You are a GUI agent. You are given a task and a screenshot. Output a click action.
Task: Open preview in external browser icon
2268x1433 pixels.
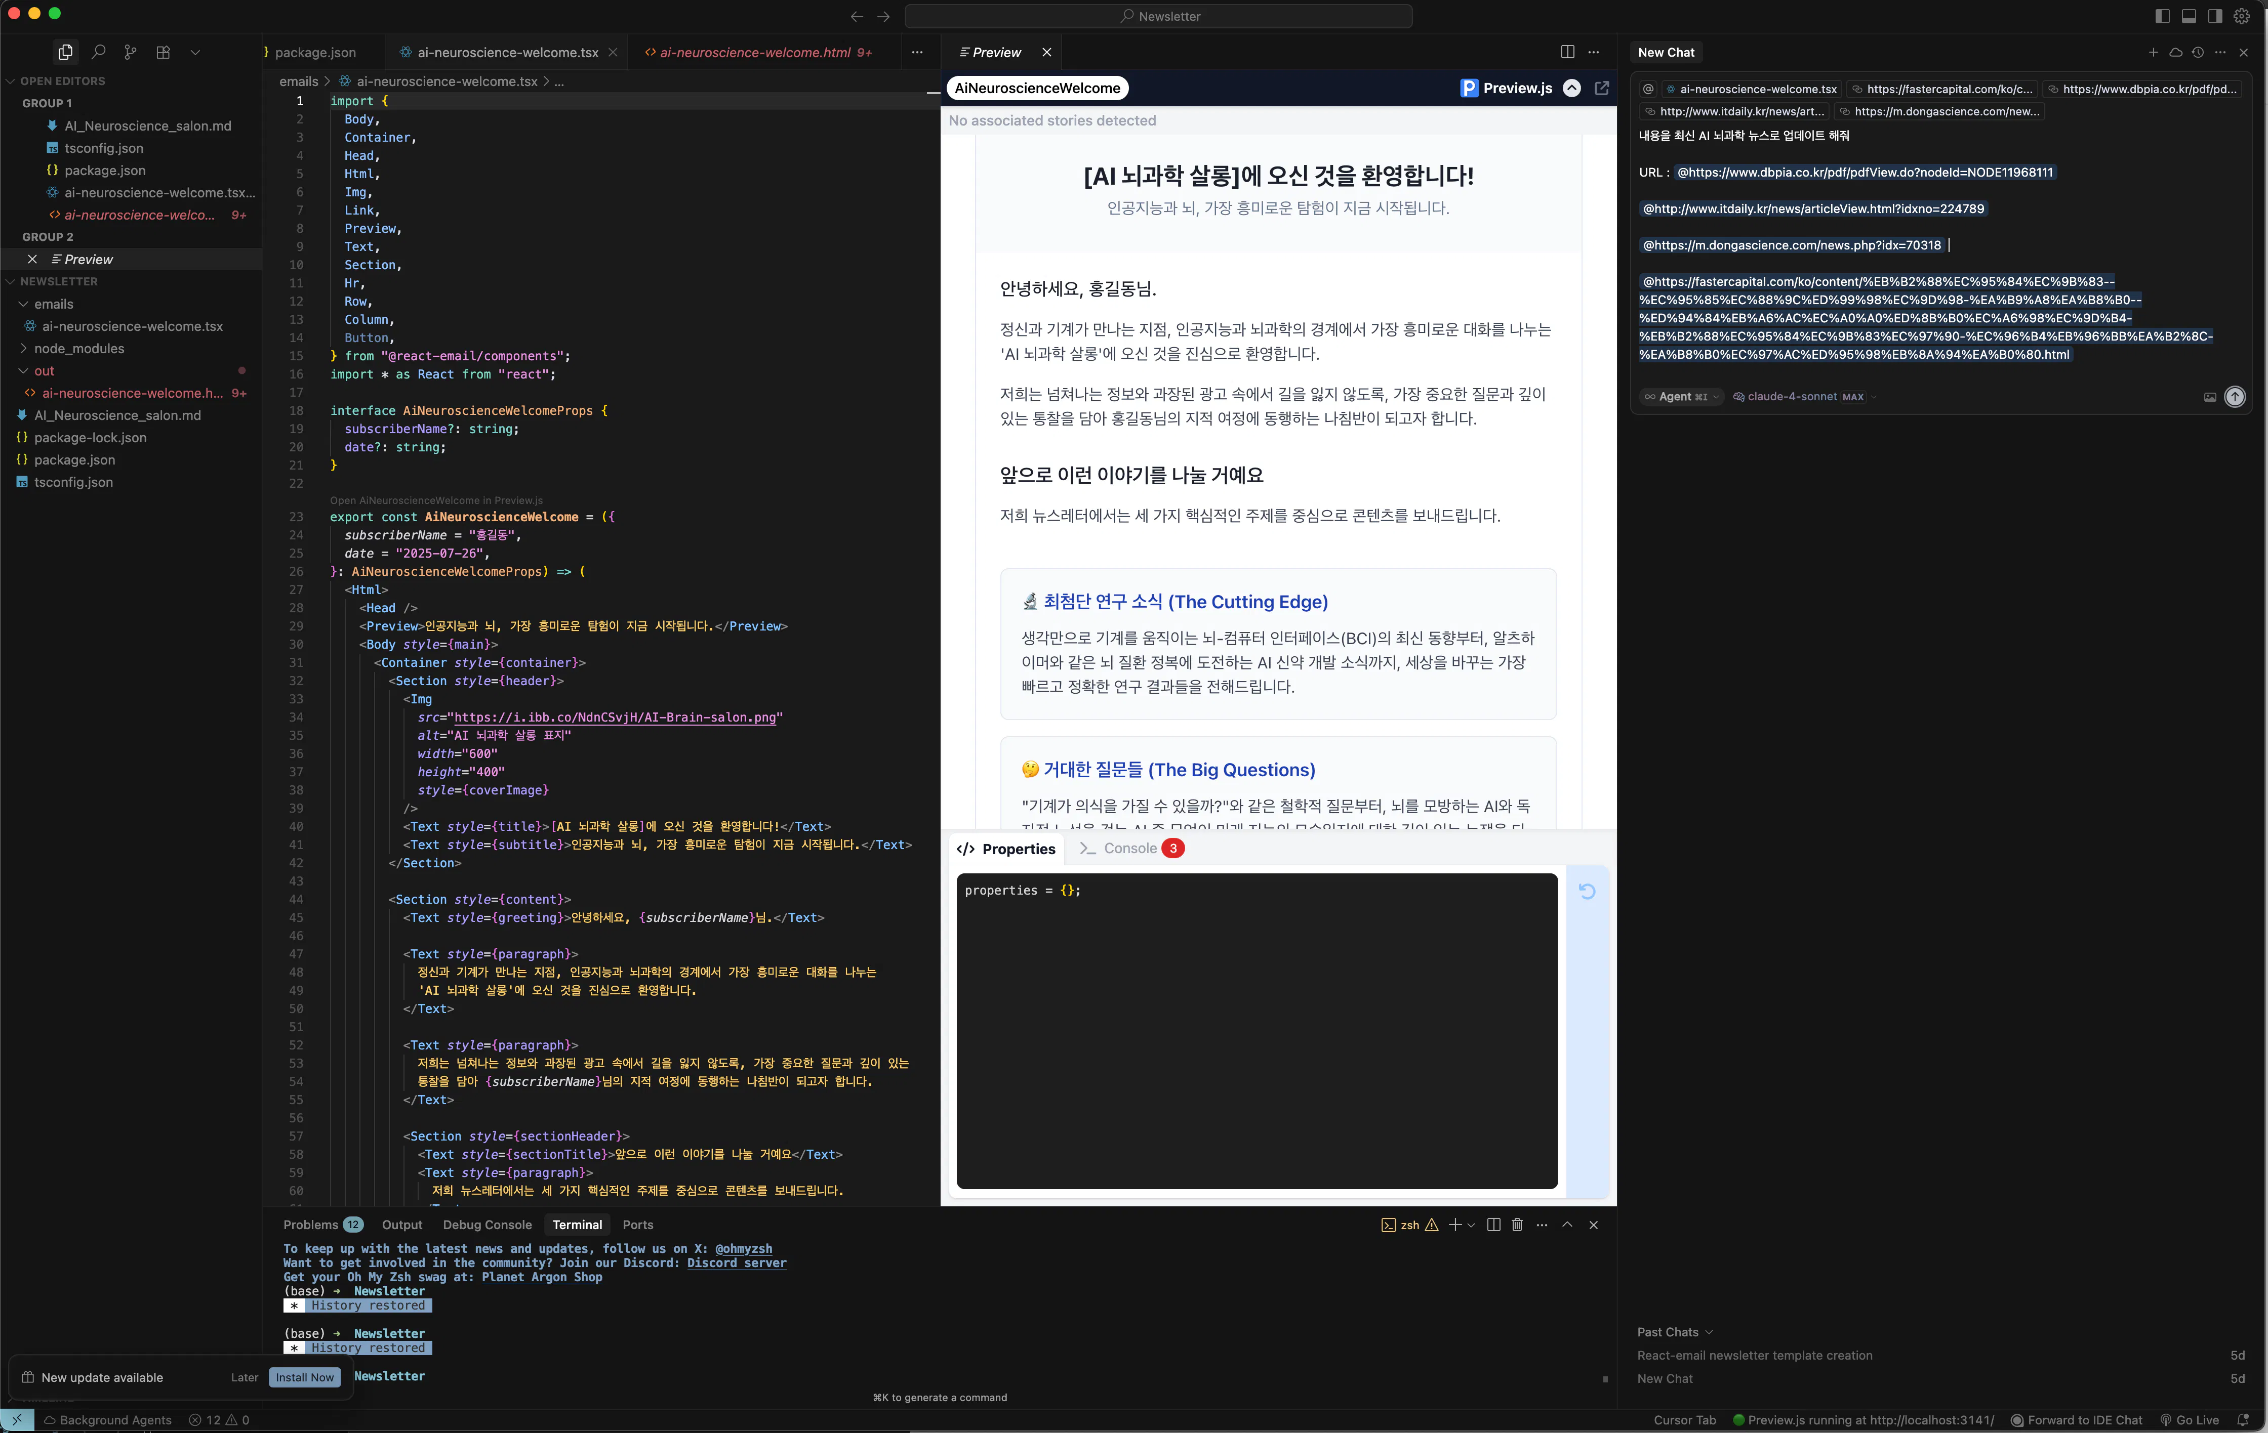pyautogui.click(x=1601, y=88)
